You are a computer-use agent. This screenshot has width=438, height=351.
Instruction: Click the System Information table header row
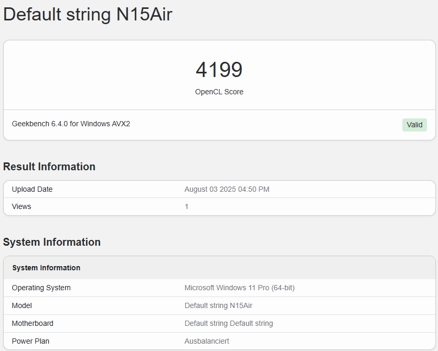pyautogui.click(x=219, y=268)
